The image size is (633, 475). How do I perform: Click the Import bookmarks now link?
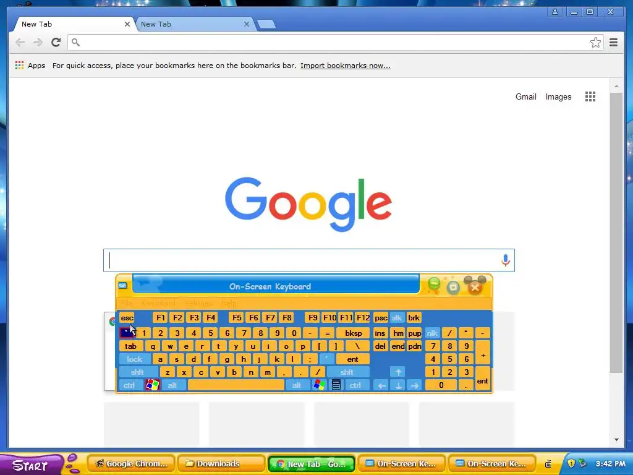pos(345,66)
